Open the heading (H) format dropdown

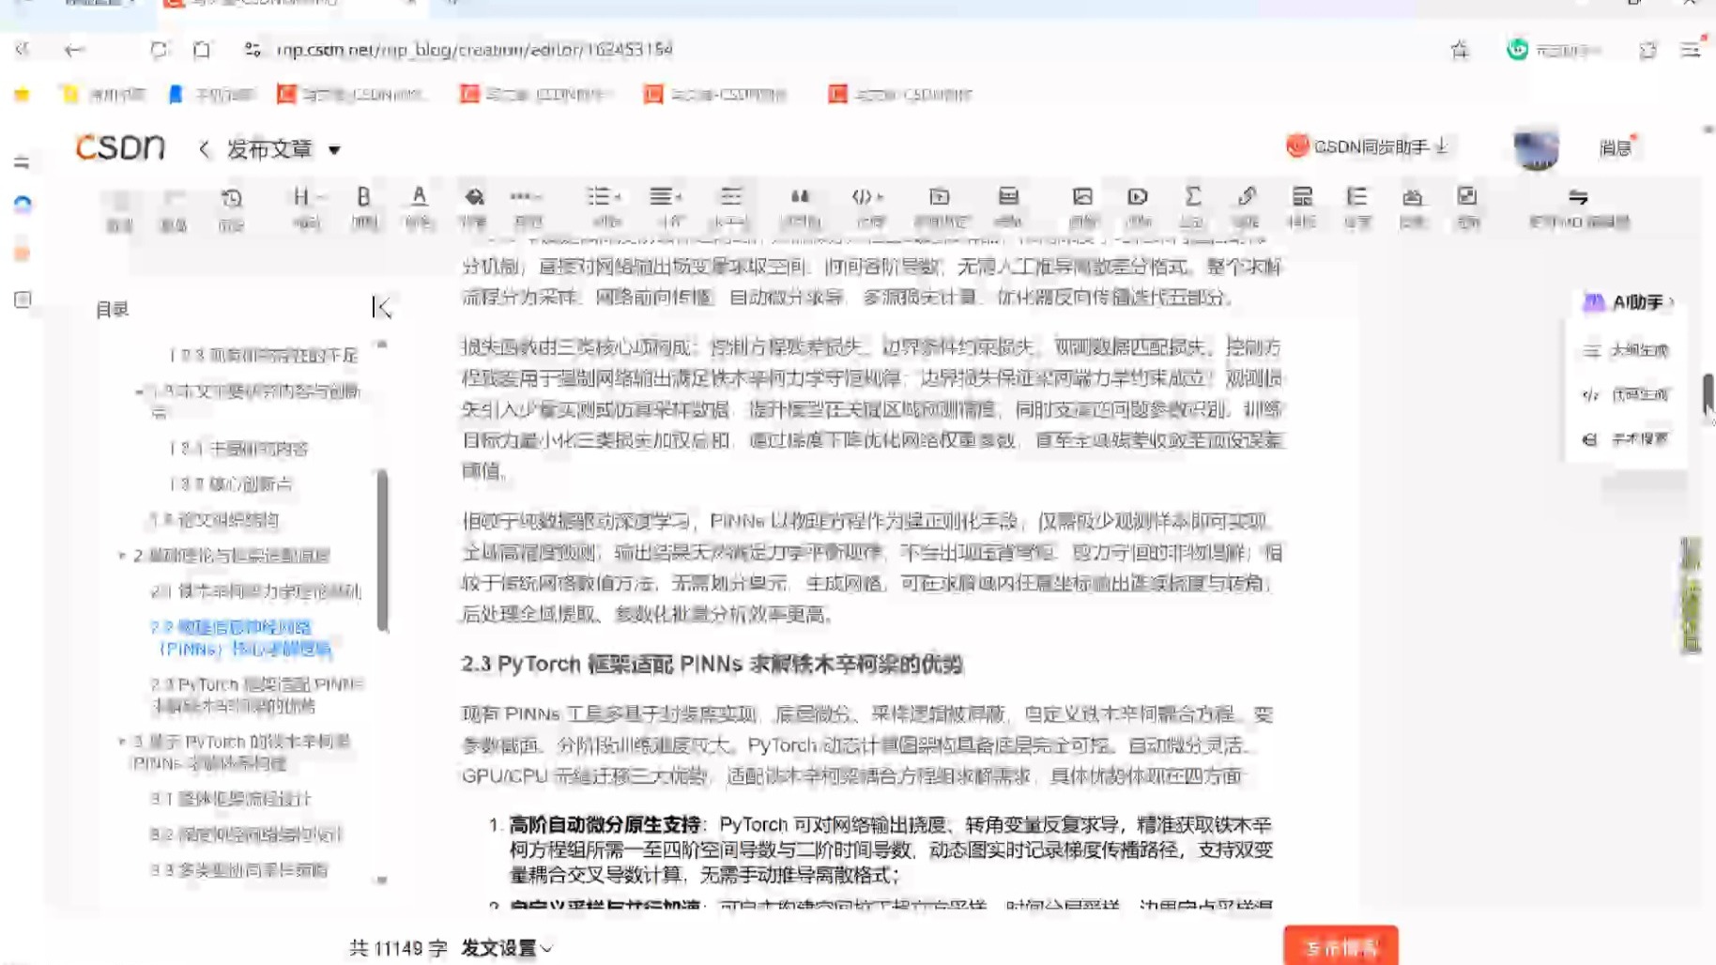coord(306,207)
